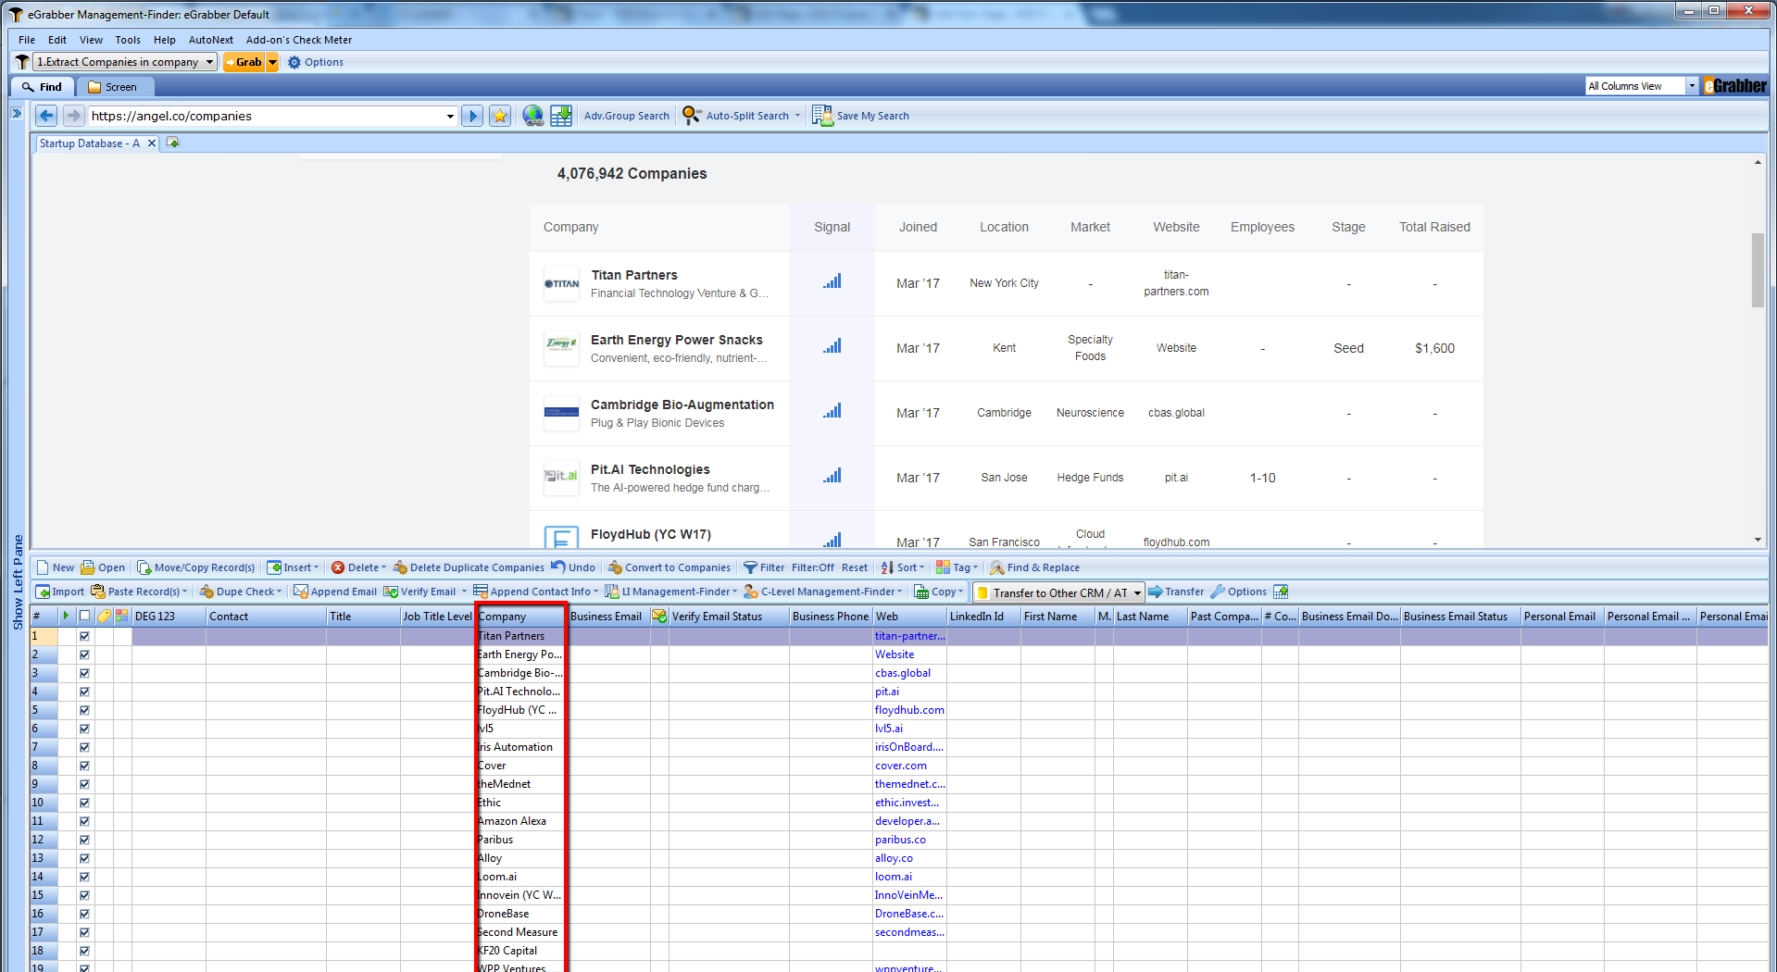The image size is (1777, 972).
Task: Open the floydhub.com link in grid
Action: [909, 710]
